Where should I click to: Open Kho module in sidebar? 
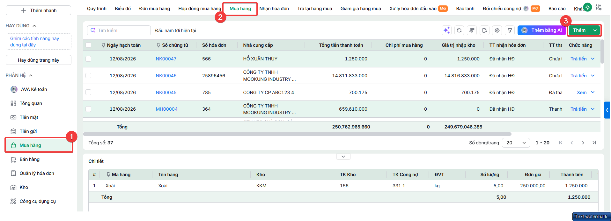pos(24,187)
